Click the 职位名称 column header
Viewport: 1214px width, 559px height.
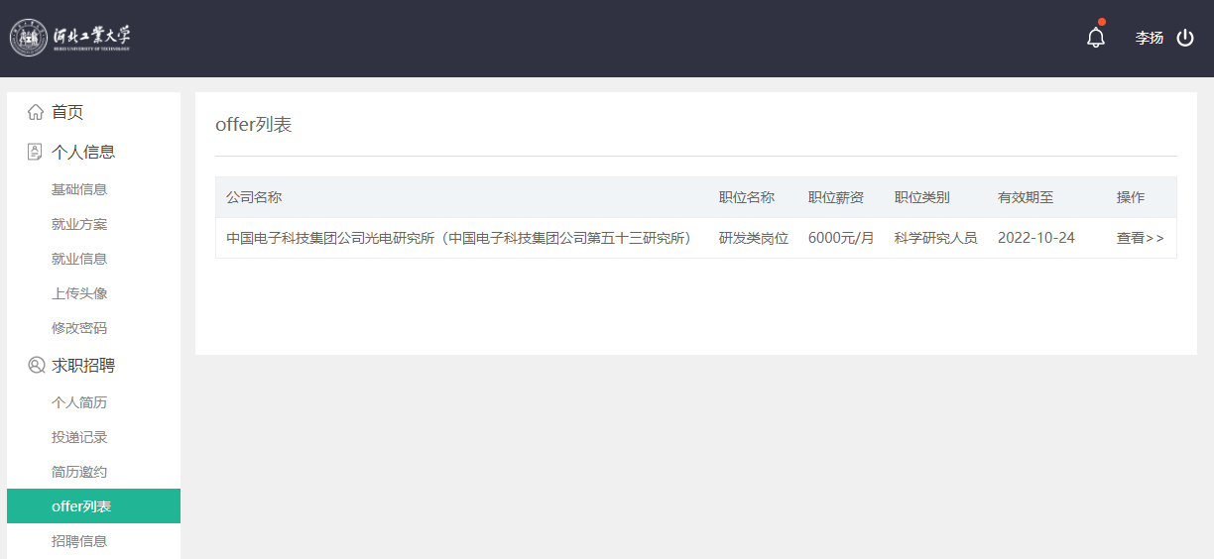[747, 197]
